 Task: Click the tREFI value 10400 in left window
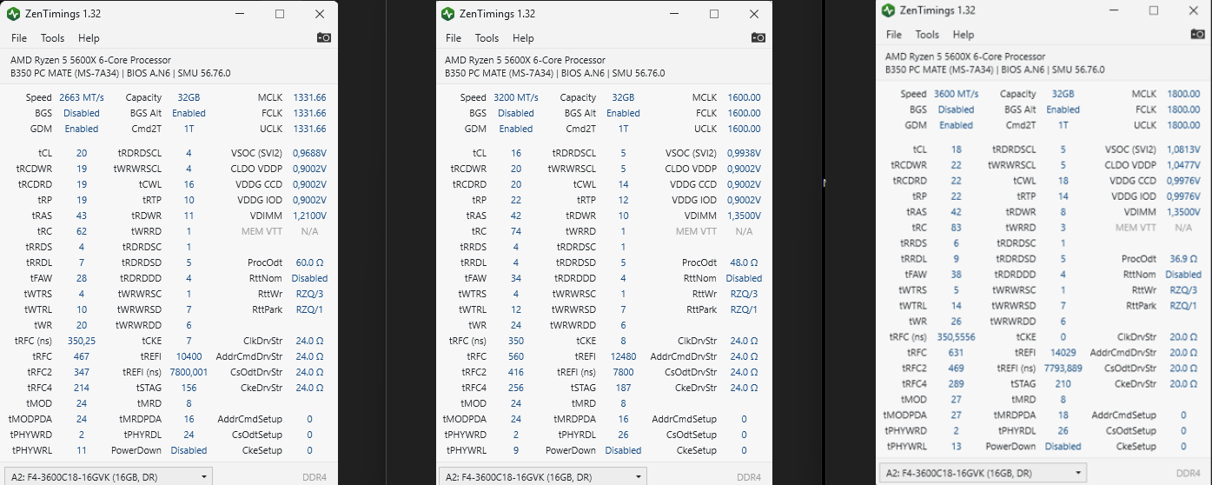click(x=189, y=356)
